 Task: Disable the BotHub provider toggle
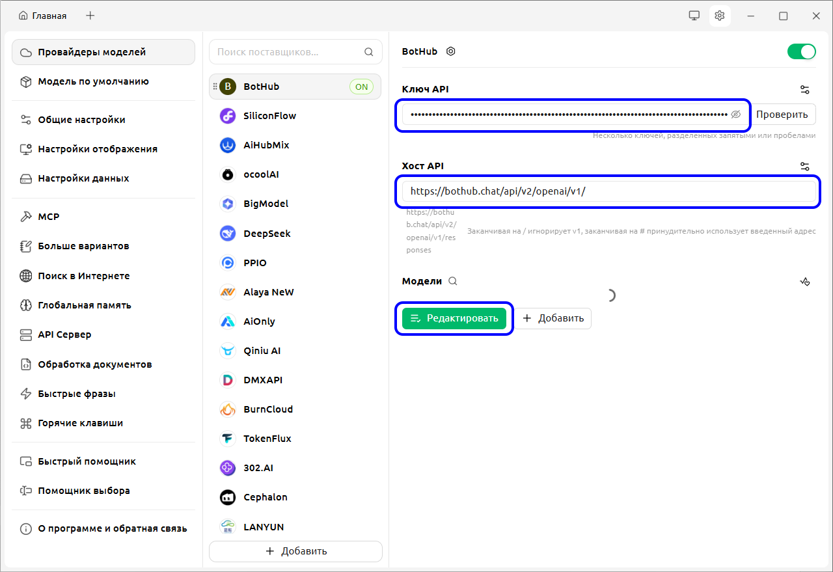(x=801, y=50)
